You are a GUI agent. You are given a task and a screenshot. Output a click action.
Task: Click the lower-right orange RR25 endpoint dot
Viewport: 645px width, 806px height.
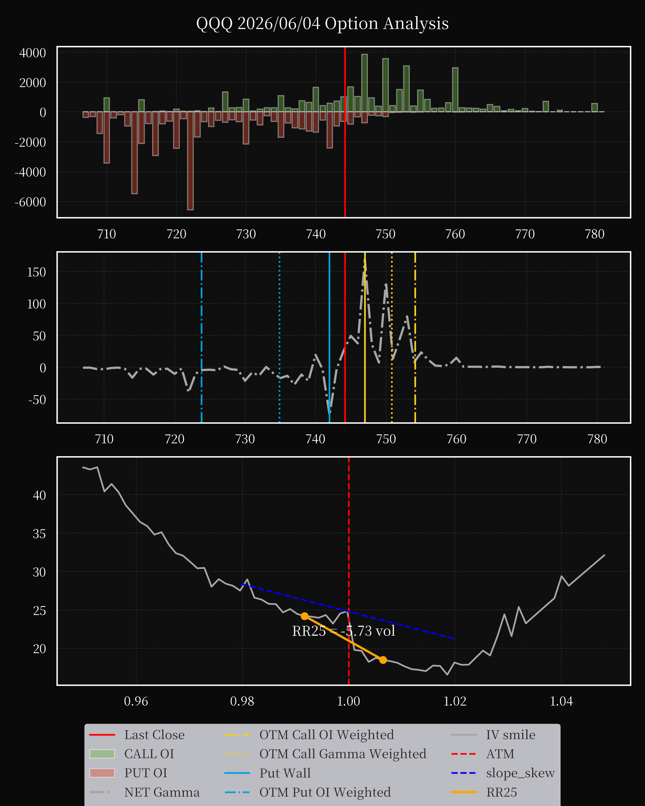pos(383,660)
